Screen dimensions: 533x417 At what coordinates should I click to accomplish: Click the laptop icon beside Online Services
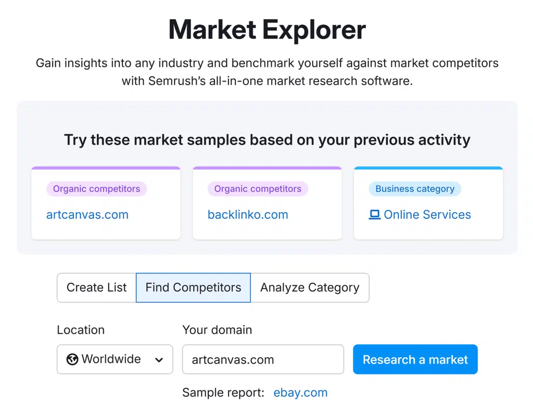375,215
